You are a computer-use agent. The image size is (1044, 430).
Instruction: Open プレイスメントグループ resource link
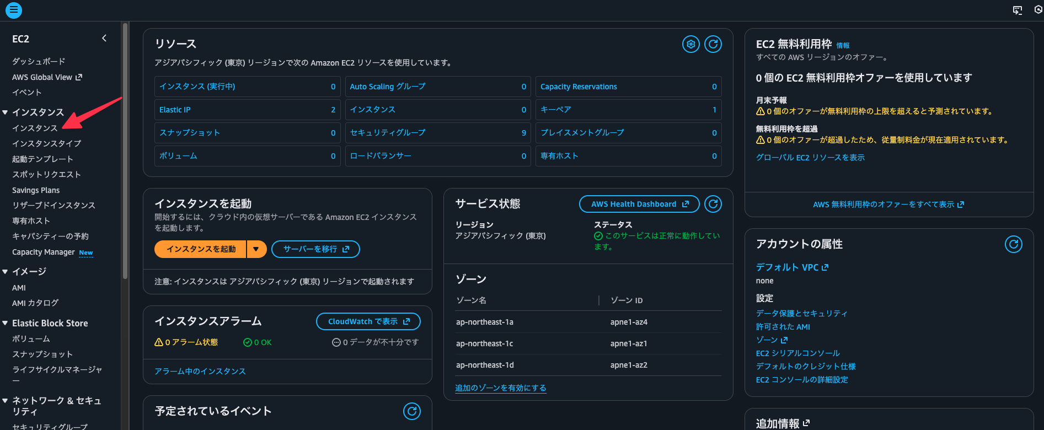(582, 133)
